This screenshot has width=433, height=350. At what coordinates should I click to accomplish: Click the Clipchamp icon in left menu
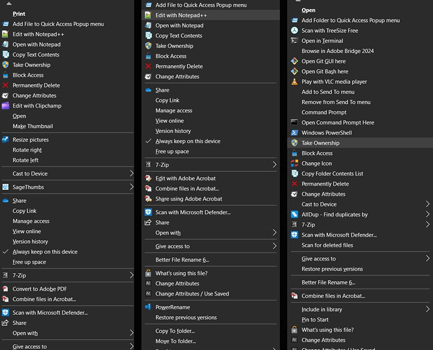5,106
